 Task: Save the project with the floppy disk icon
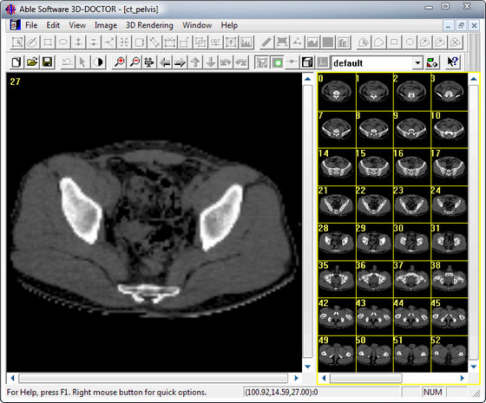click(47, 62)
